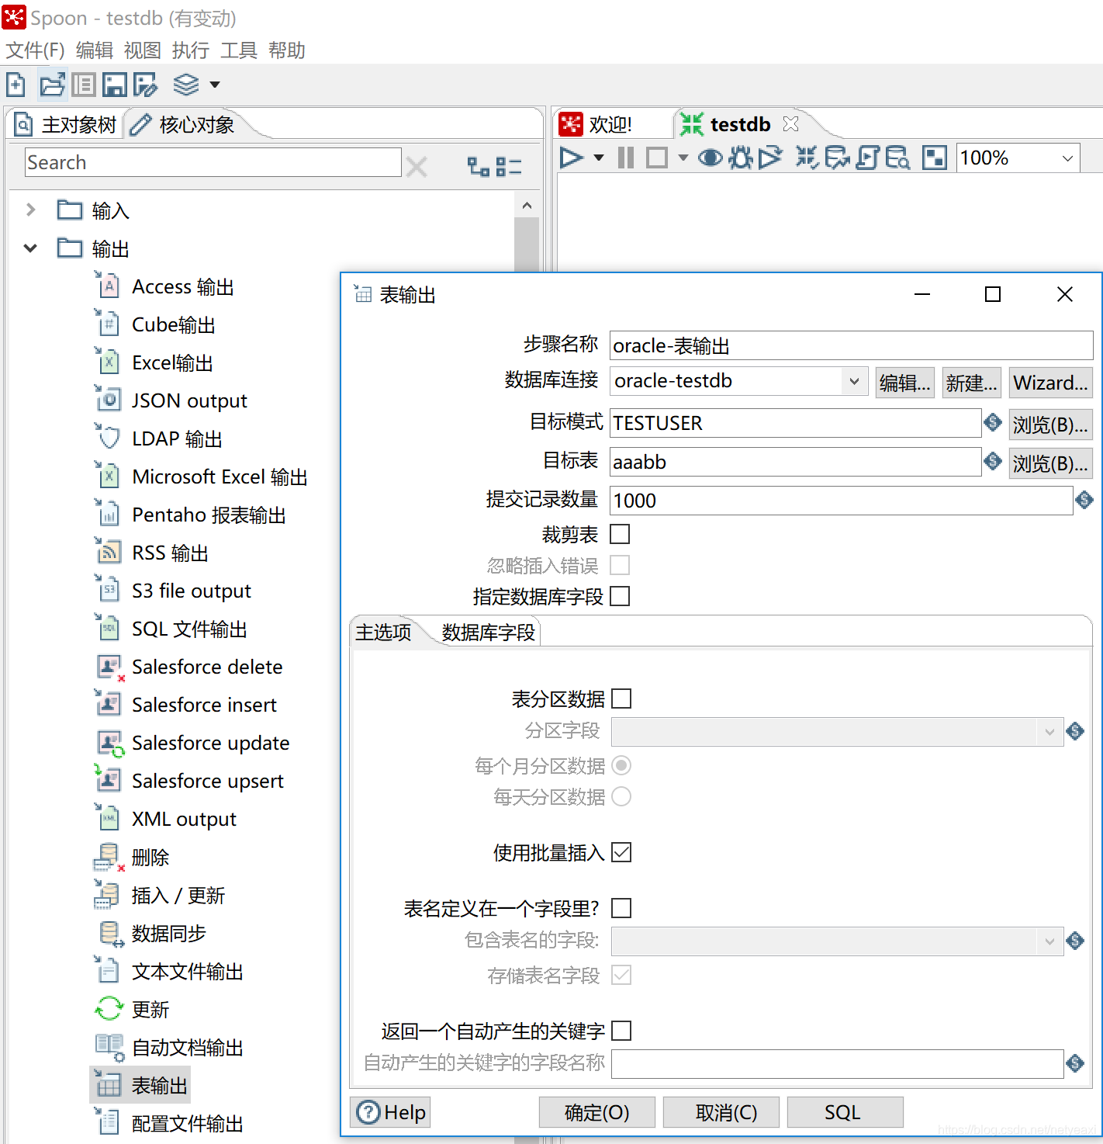Check the 返回一个自动产生的关键字 checkbox

(x=621, y=1031)
